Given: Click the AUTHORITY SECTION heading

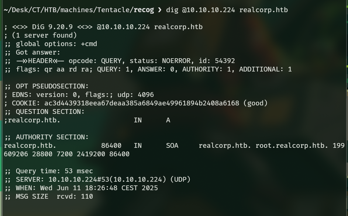Looking at the screenshot, I should click(52, 137).
